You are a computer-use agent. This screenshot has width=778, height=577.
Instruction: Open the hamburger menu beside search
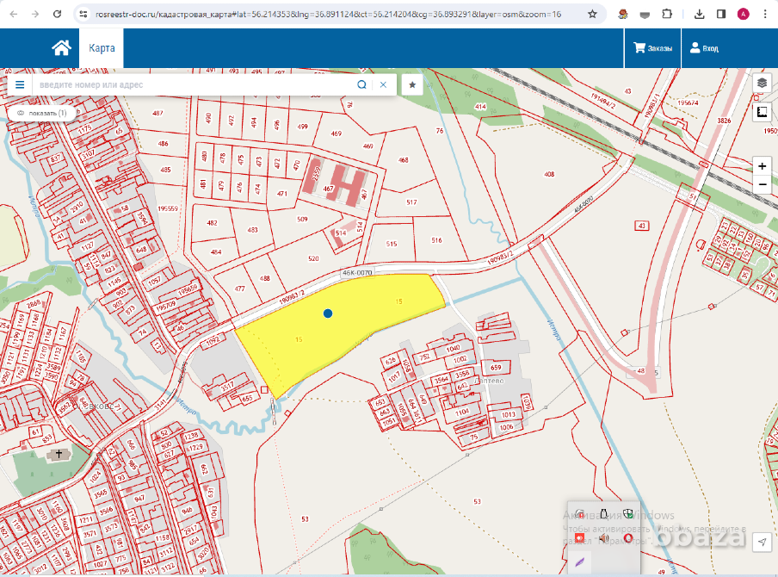[20, 84]
